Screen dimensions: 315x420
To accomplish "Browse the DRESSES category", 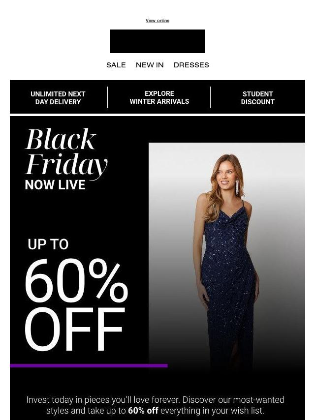I will (x=191, y=65).
